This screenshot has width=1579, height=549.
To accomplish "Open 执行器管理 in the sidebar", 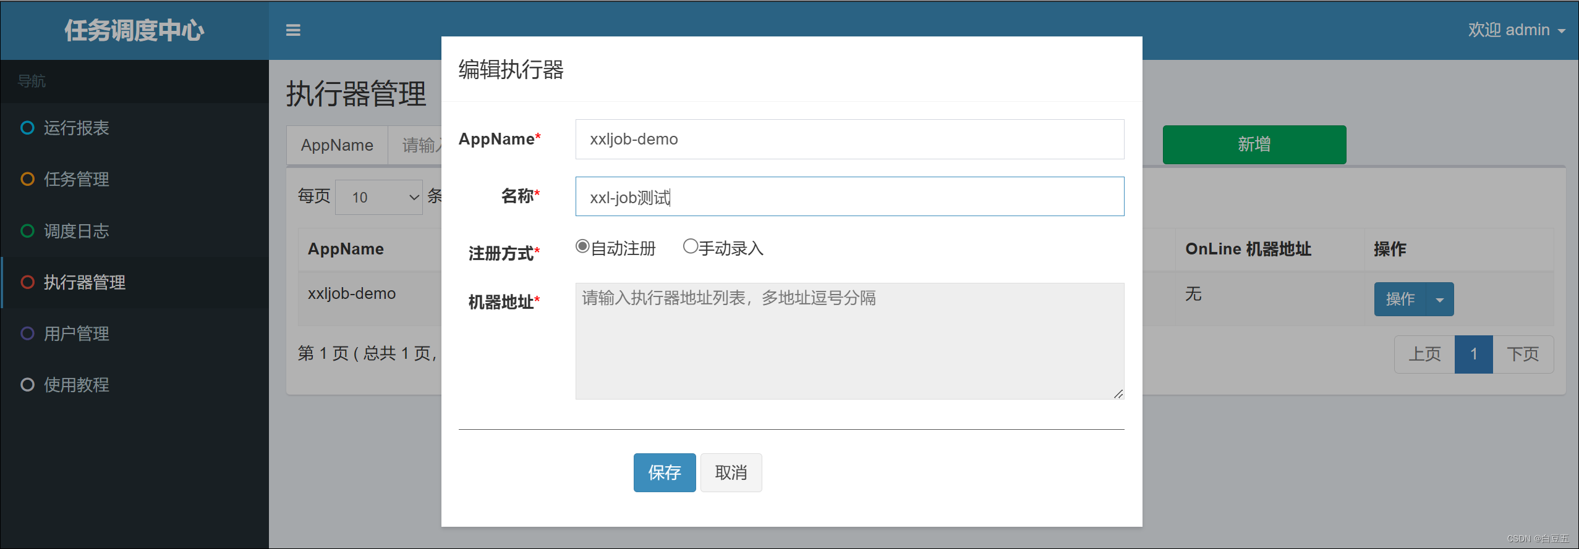I will point(135,282).
